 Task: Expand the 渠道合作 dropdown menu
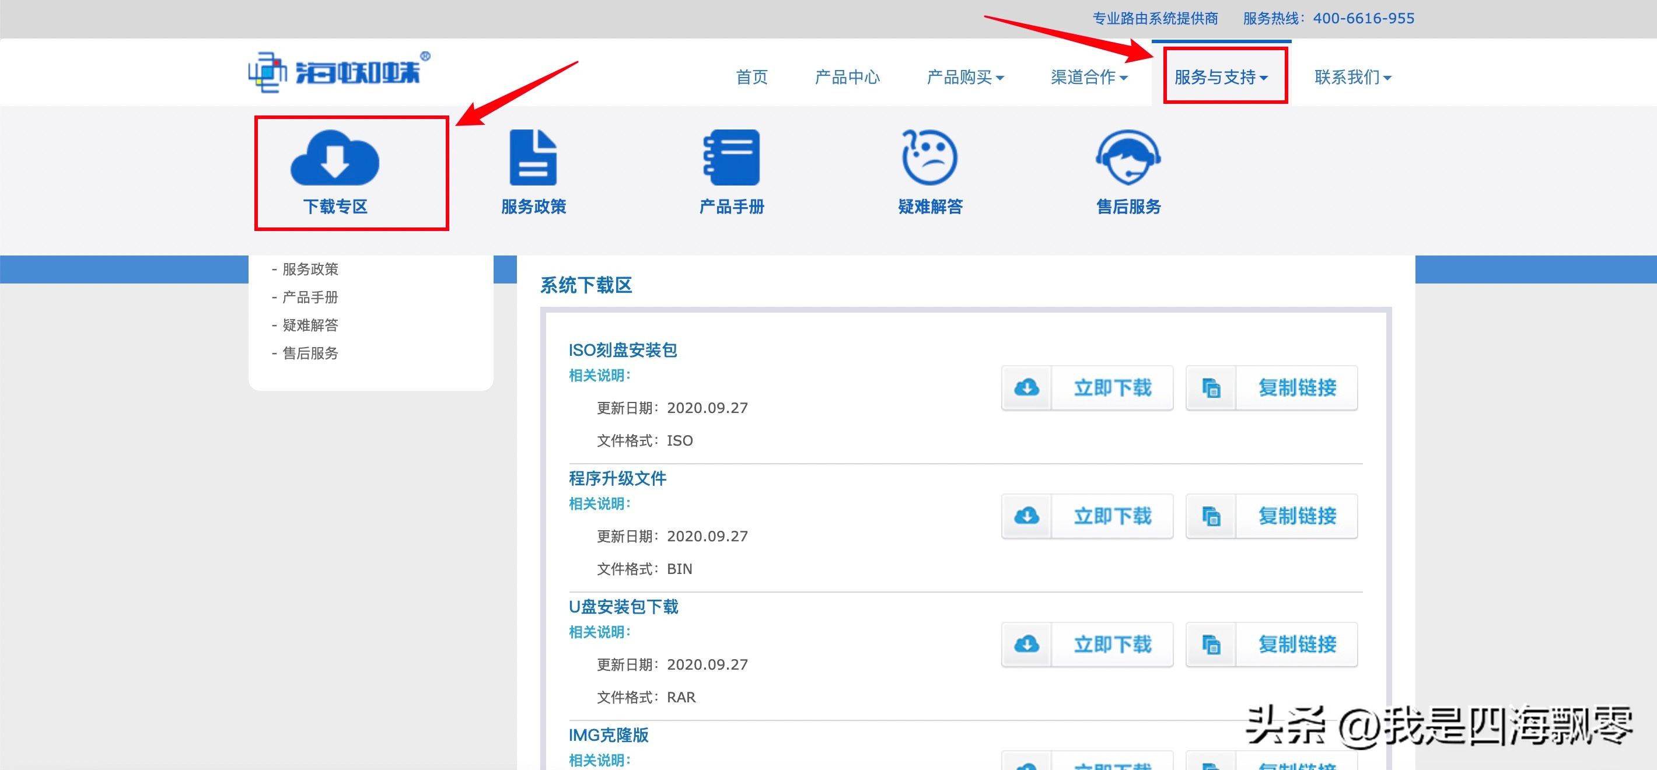click(1089, 77)
